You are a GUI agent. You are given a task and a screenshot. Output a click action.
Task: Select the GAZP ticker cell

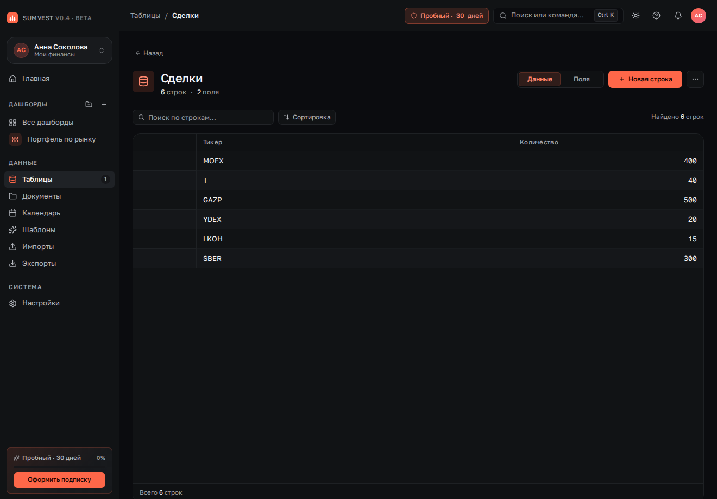[355, 200]
